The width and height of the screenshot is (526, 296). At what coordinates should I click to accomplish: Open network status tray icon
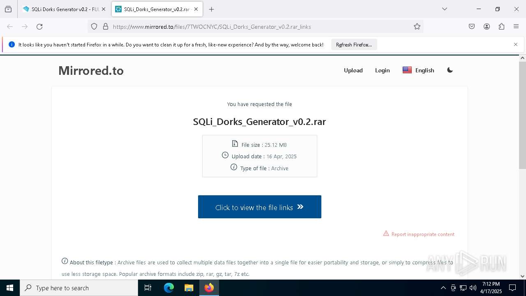pos(463,288)
